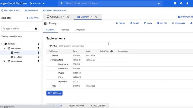The height and width of the screenshot is (108, 193).
Task: Click help icon in Explorer search box
Action: (36, 29)
